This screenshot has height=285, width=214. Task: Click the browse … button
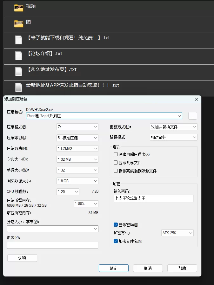(193, 116)
